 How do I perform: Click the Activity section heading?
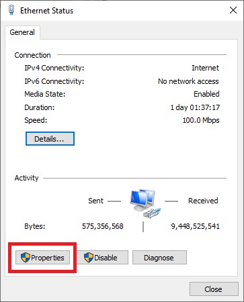pos(26,178)
